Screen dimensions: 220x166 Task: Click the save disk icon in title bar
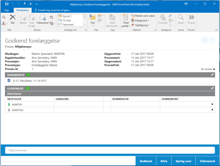point(7,4)
